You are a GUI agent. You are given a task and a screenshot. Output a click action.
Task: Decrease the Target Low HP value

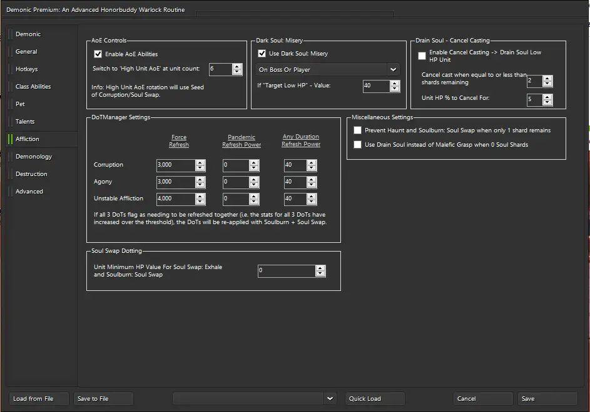pos(395,89)
